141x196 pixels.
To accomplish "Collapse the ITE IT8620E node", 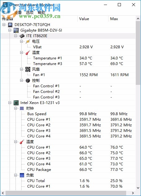I will point(15,36).
